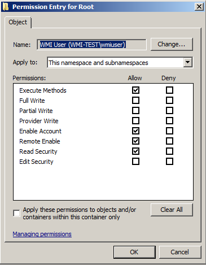Check Deny for Read Security
This screenshot has height=265, width=206.
[169, 151]
